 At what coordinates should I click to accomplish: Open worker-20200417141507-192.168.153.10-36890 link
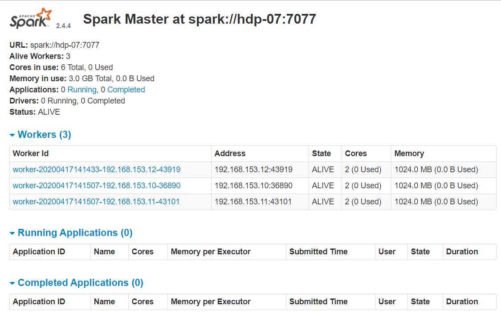click(x=97, y=186)
